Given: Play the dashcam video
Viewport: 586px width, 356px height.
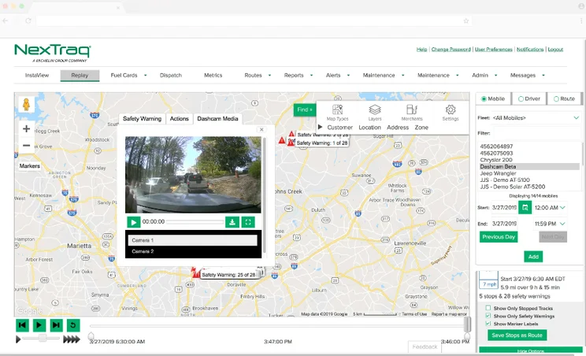Looking at the screenshot, I should click(133, 222).
